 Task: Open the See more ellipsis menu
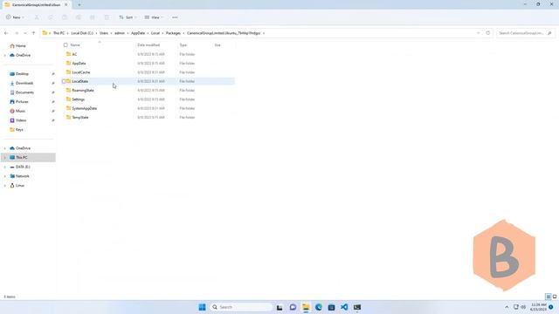[175, 17]
